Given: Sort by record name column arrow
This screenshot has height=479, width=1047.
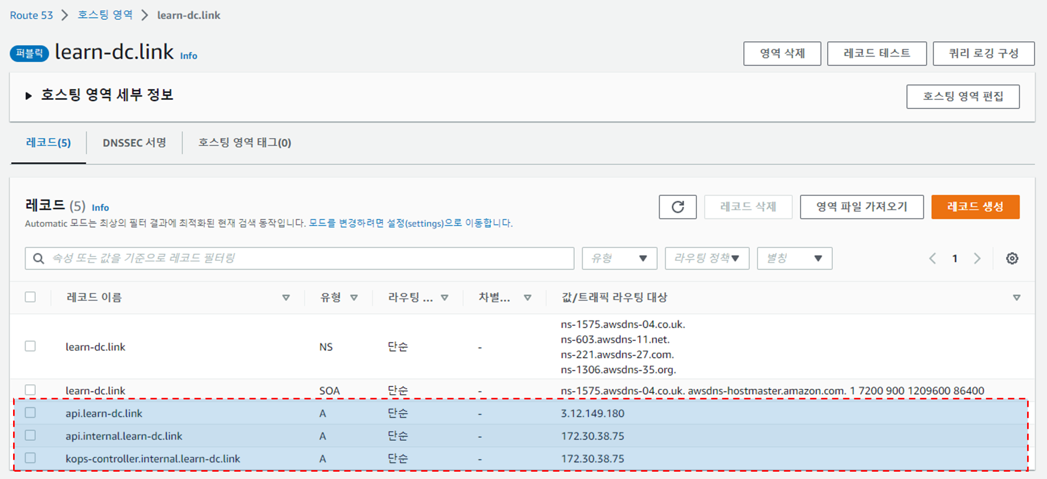Looking at the screenshot, I should [286, 297].
